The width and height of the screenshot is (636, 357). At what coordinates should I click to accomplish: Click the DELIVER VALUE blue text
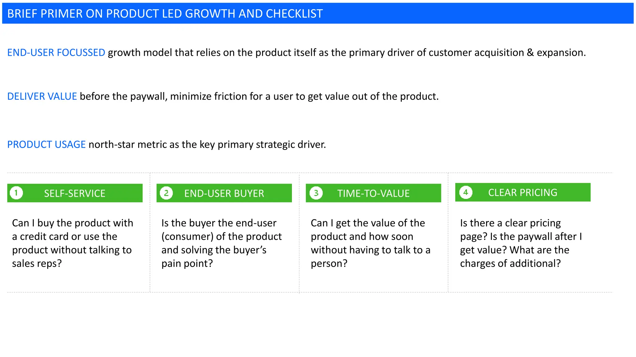[x=42, y=96]
